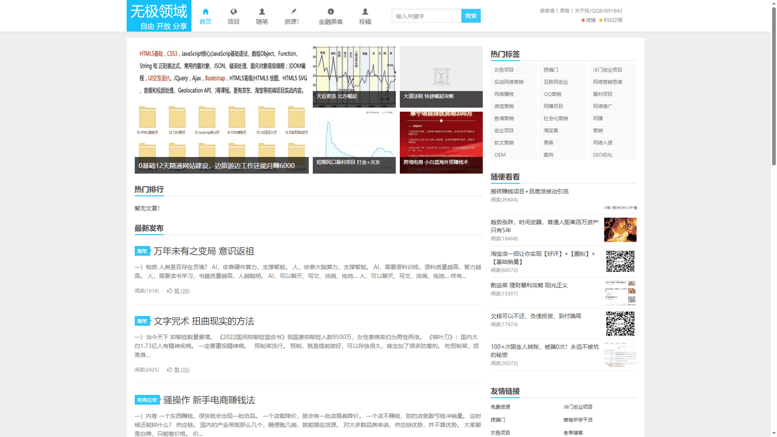Select the 微信营销 tag

pos(514,106)
